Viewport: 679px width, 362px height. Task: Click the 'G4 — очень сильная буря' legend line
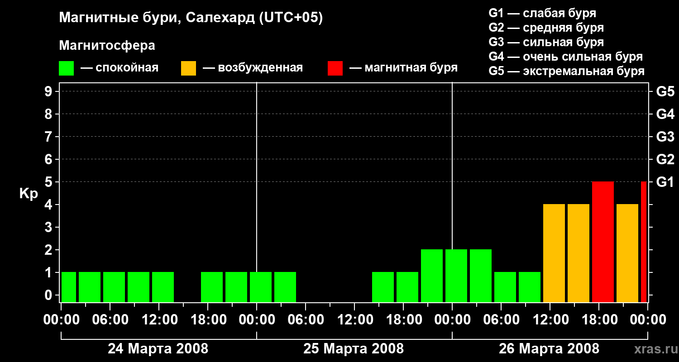tap(566, 57)
